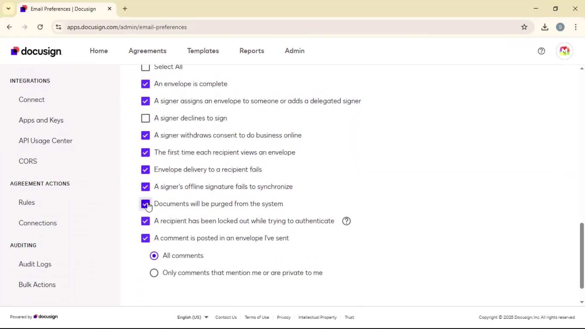Open Agreements tab
585x329 pixels.
tap(147, 51)
